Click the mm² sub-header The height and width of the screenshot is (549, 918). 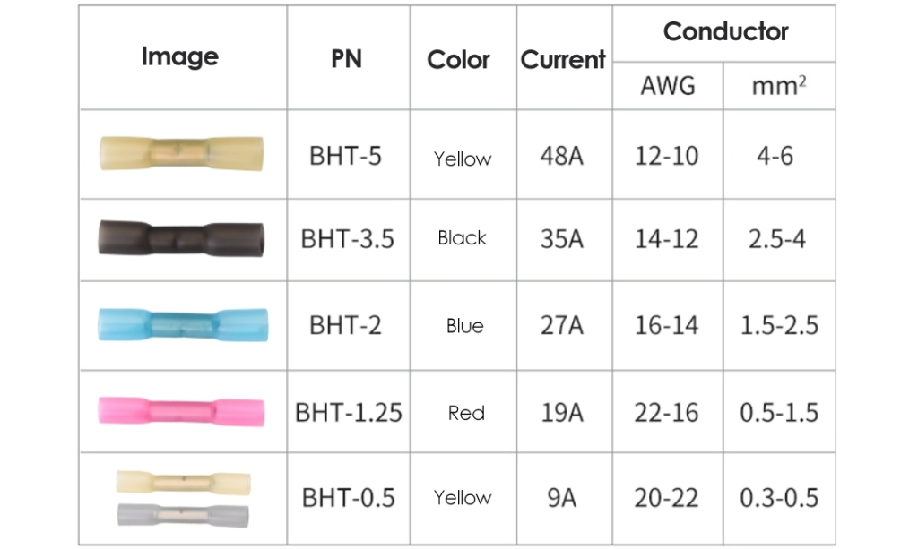777,87
